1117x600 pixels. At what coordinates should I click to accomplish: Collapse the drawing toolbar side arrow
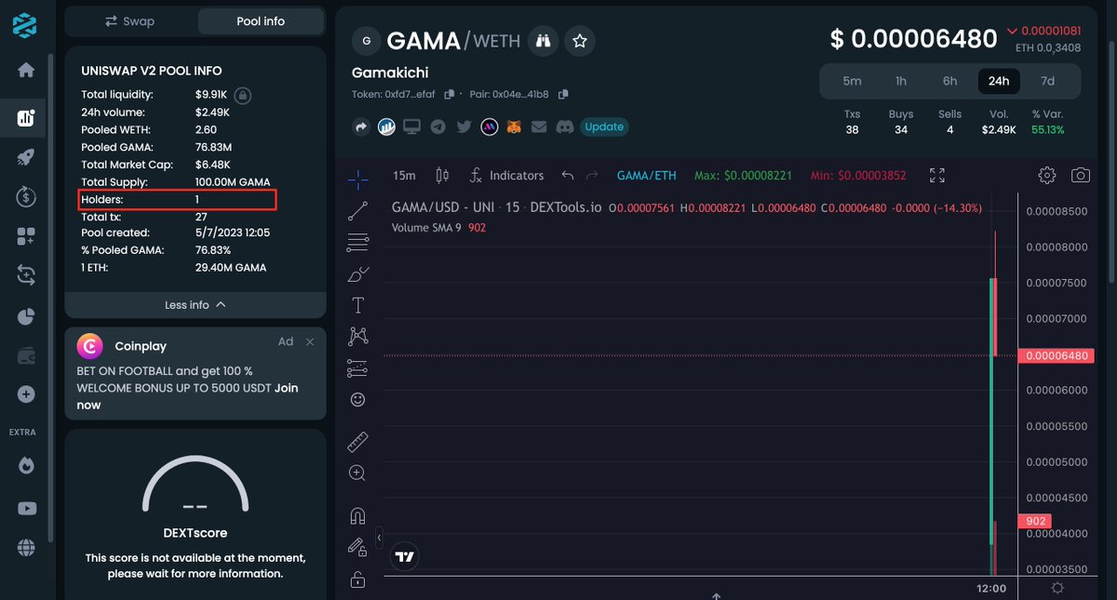pos(379,538)
